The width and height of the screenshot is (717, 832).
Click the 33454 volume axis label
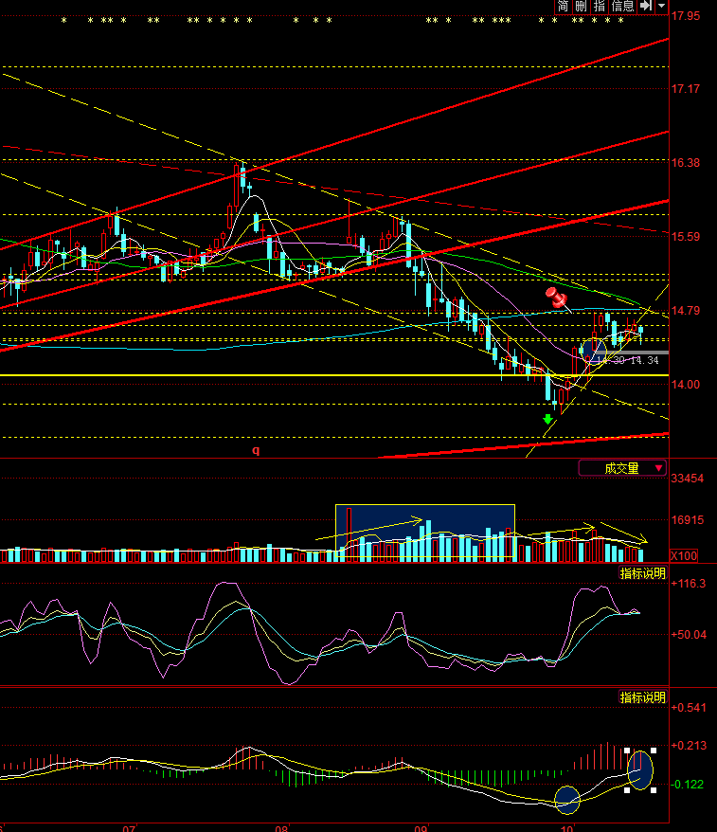tap(688, 479)
